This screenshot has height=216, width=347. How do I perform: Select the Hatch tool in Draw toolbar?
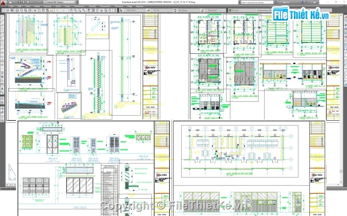point(2,73)
